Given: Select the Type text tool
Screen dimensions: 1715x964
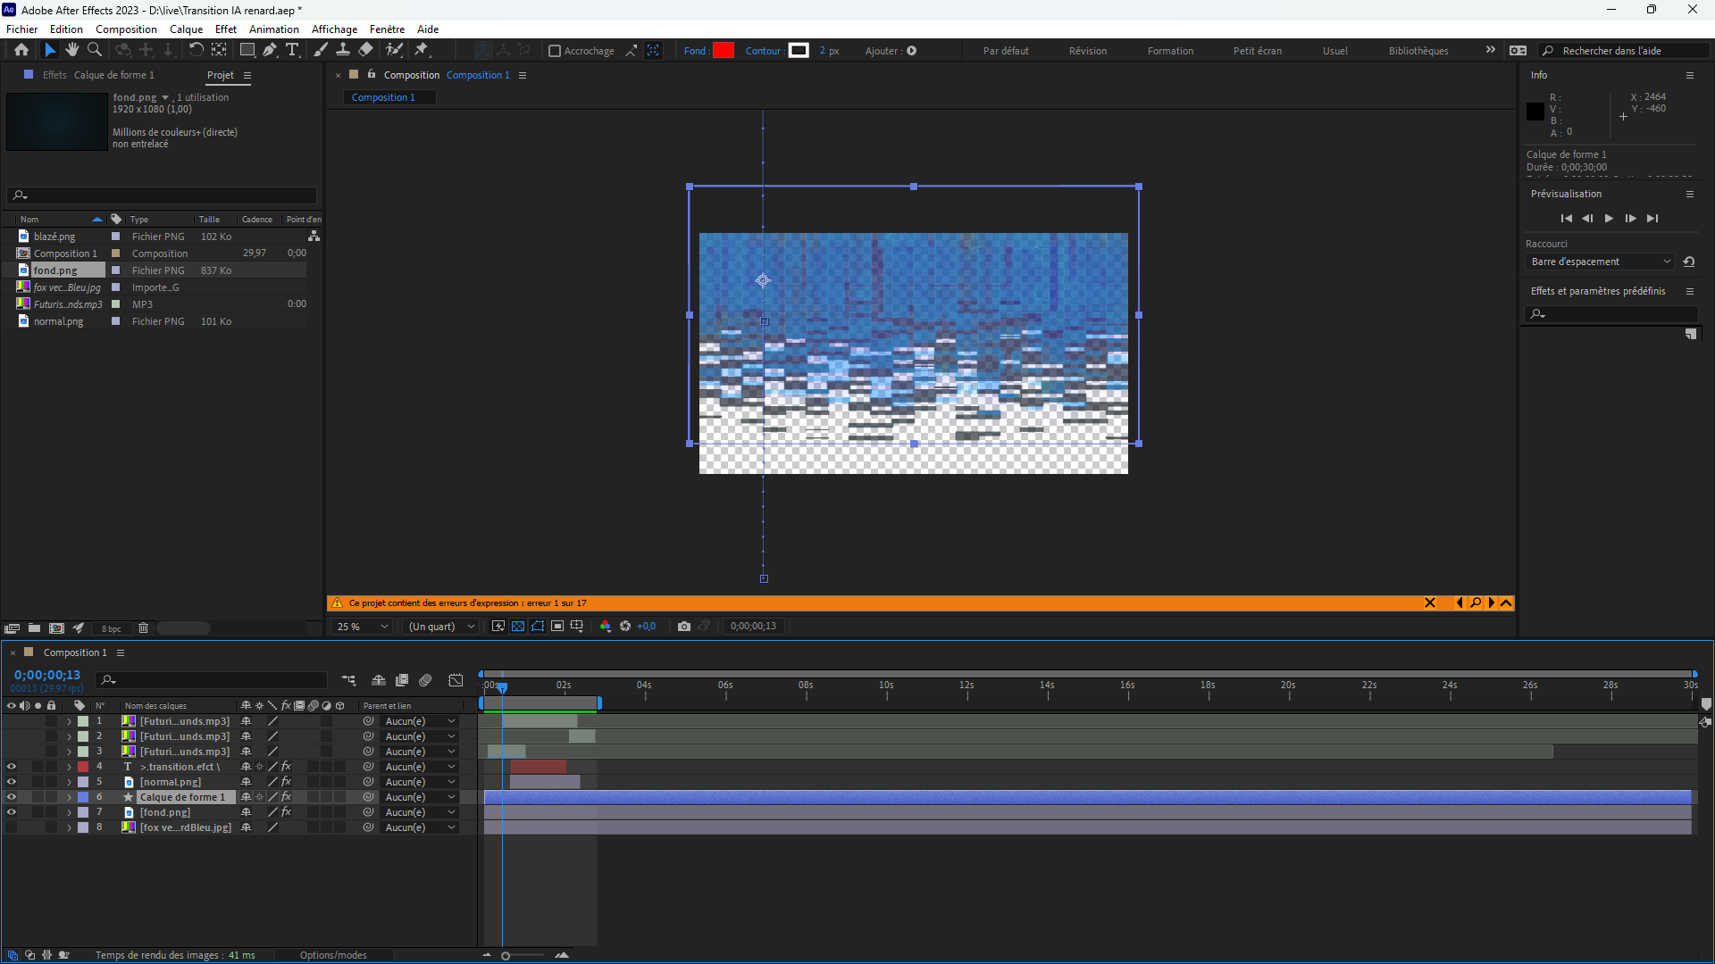Looking at the screenshot, I should pos(292,50).
